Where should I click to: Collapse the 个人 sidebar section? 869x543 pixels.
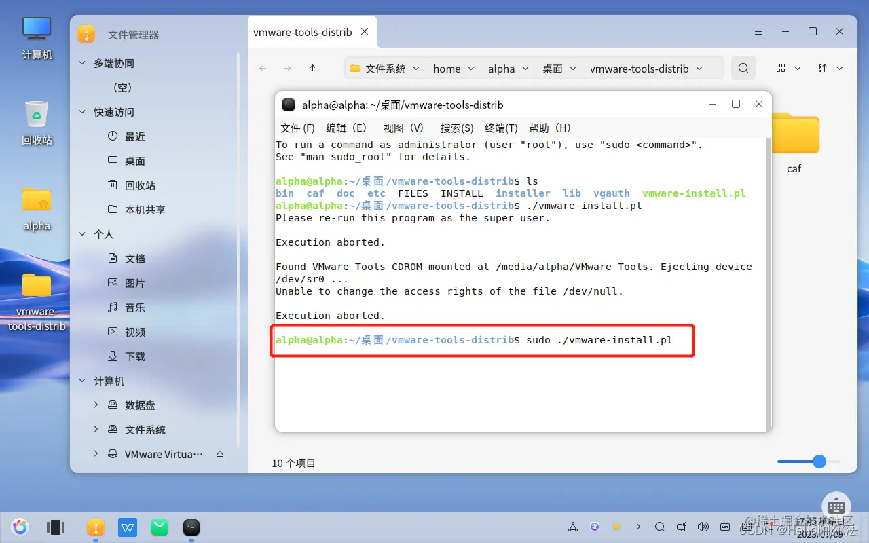(82, 234)
